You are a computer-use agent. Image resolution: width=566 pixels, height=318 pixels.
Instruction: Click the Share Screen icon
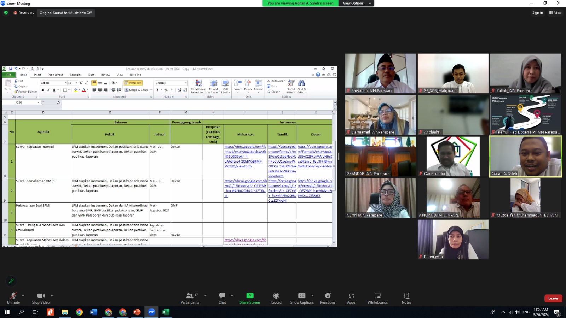pyautogui.click(x=250, y=296)
